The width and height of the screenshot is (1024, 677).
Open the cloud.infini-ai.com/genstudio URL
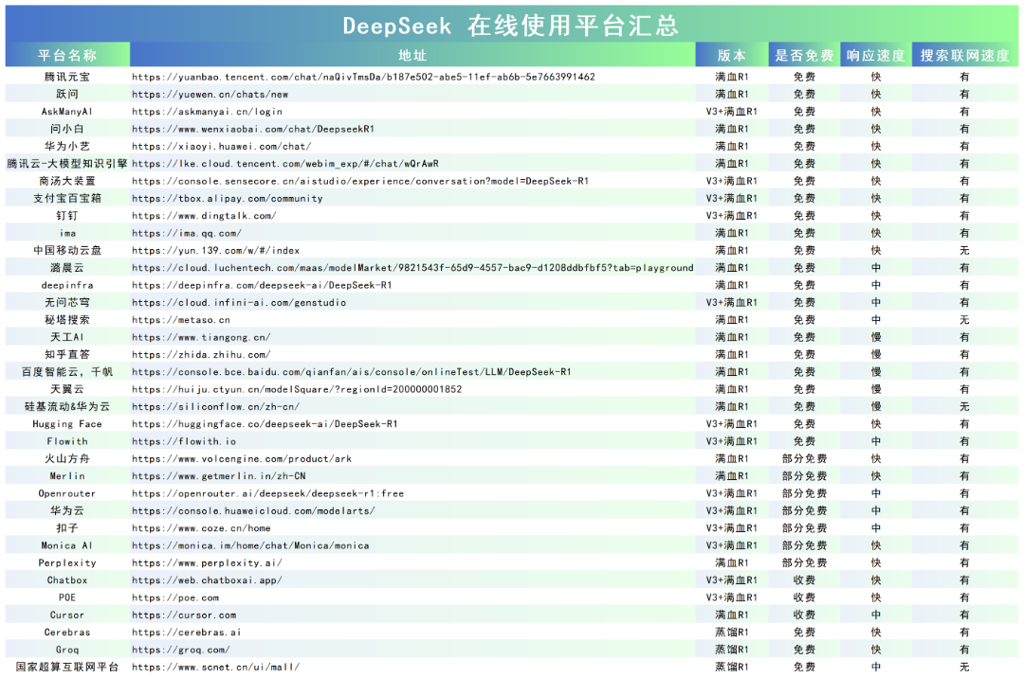click(x=239, y=303)
